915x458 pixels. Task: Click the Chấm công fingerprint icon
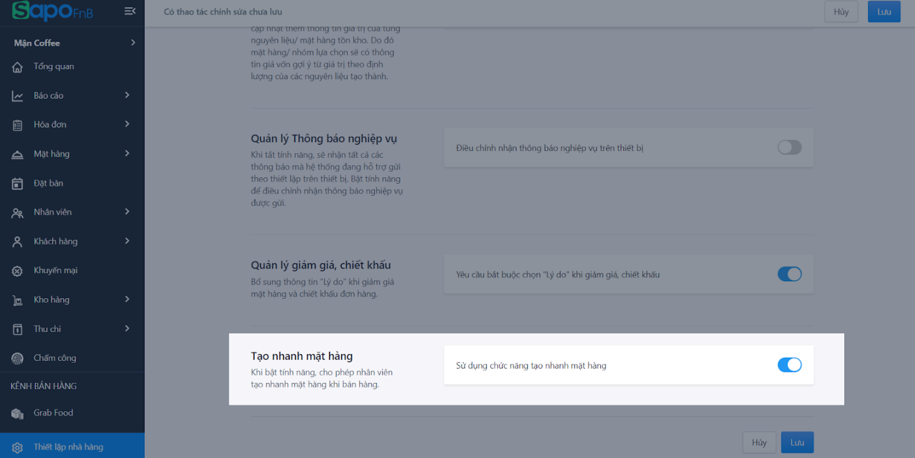[17, 358]
